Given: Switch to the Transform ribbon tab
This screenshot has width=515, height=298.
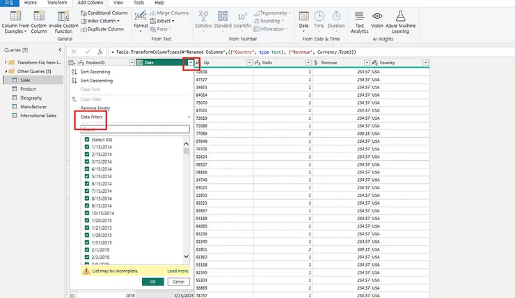Looking at the screenshot, I should (x=57, y=3).
